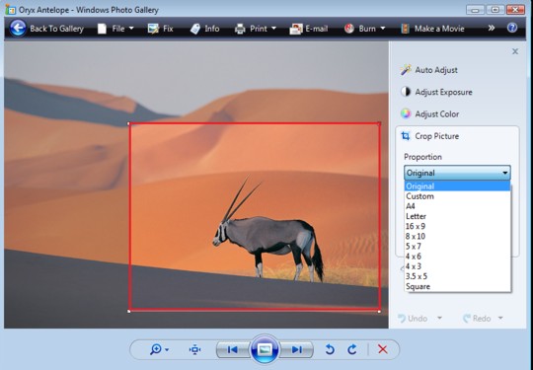Select Auto Adjust magic wand
Image resolution: width=533 pixels, height=370 pixels.
point(406,70)
